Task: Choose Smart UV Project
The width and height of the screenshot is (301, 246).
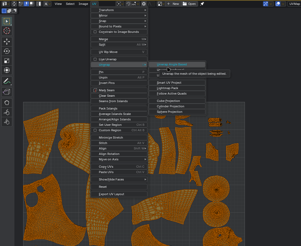Action: (177, 83)
